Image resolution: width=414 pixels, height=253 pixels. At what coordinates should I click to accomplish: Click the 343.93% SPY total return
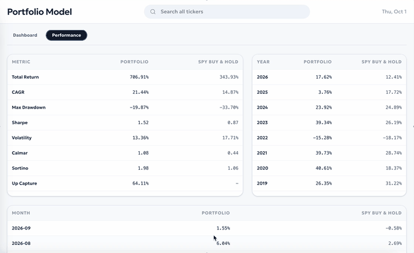229,77
